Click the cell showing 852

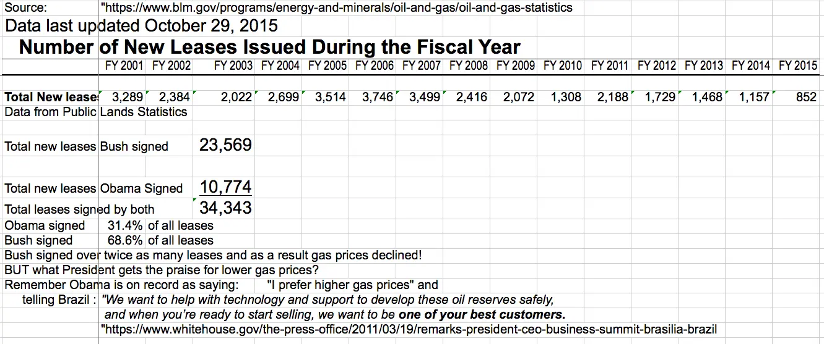click(x=806, y=97)
